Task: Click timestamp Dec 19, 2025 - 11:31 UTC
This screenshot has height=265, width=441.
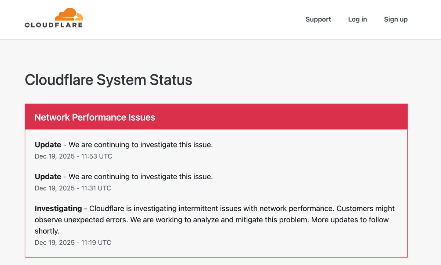Action: (73, 188)
